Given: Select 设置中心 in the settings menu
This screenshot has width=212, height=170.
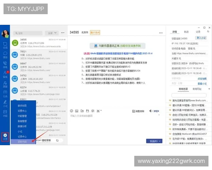Looking at the screenshot, I should pos(22,111).
